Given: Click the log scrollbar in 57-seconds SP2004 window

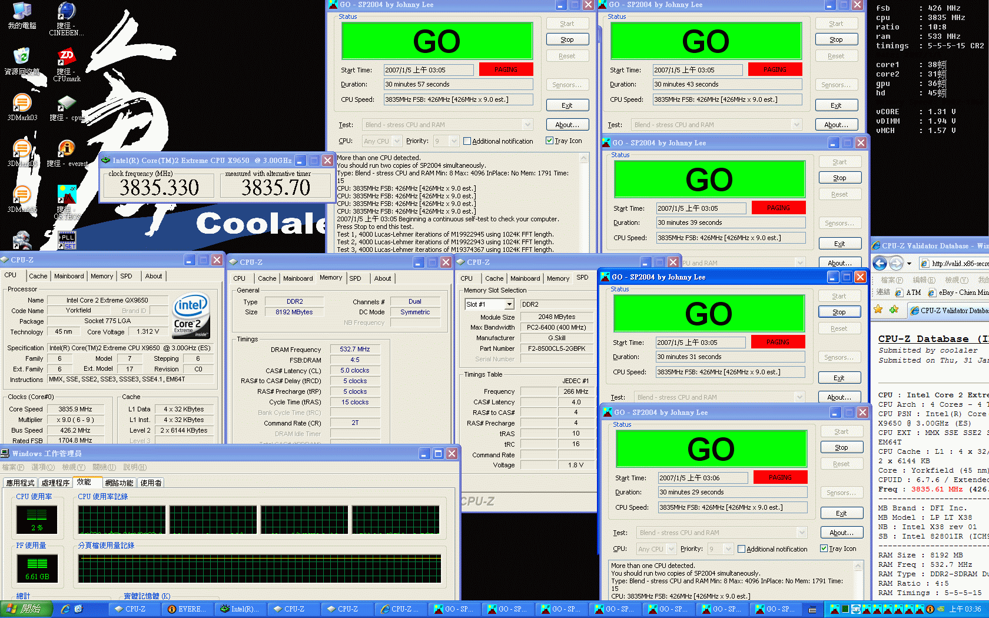Looking at the screenshot, I should pyautogui.click(x=585, y=203).
